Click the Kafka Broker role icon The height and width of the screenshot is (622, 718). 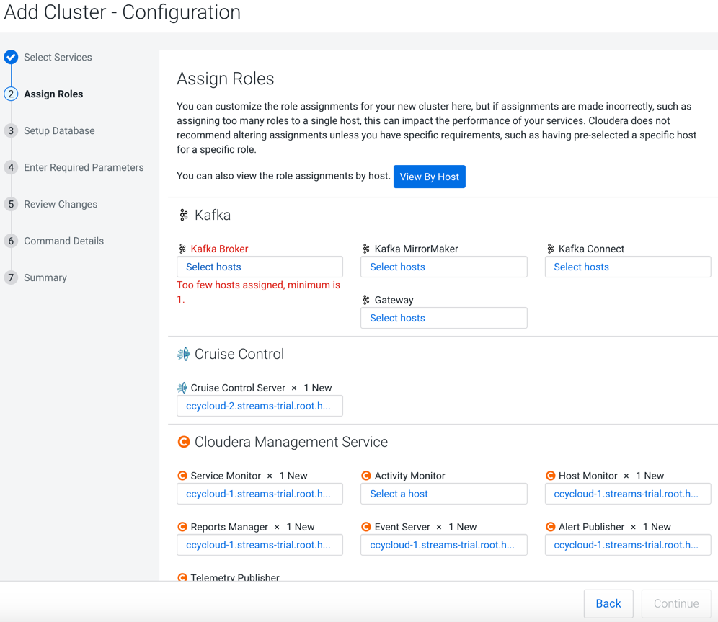182,249
